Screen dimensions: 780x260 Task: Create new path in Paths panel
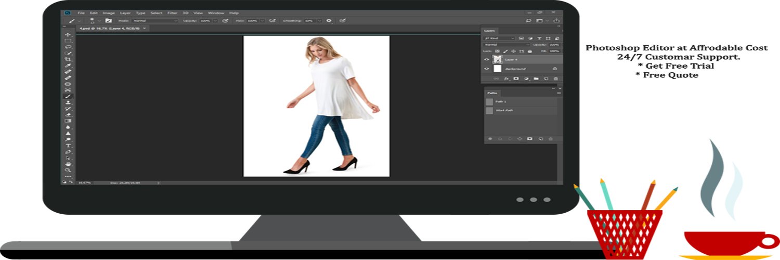coord(541,139)
